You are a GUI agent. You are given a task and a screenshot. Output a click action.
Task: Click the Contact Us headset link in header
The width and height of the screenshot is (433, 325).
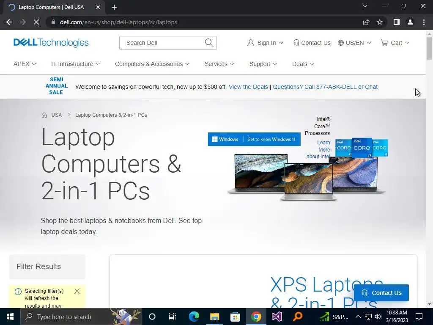point(312,43)
